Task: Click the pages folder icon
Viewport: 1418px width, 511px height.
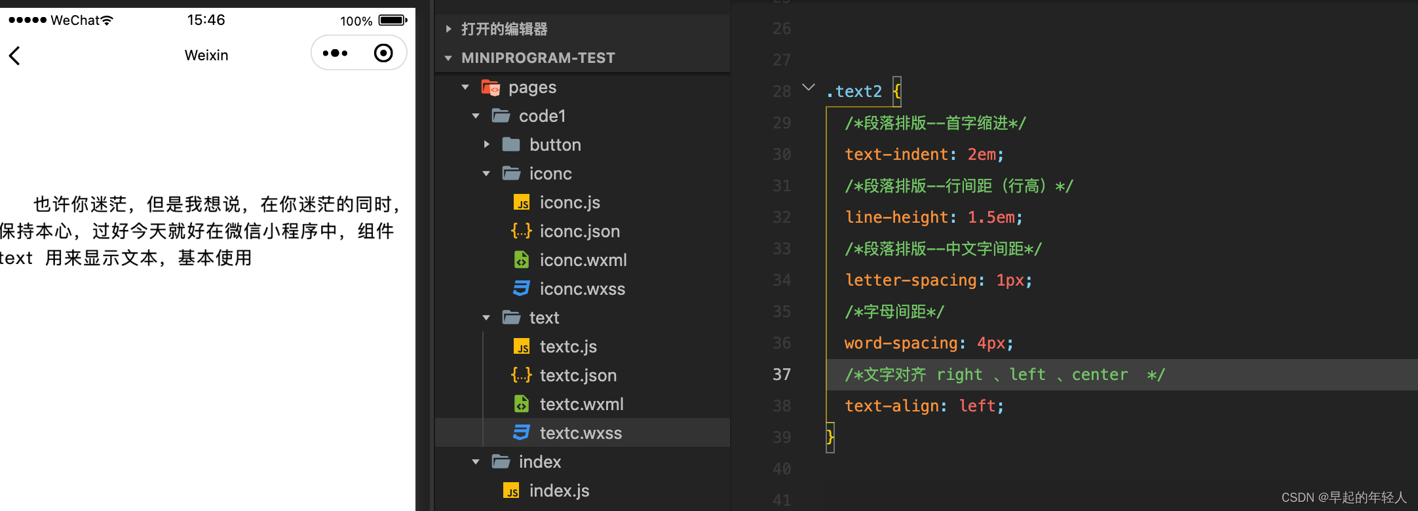Action: point(490,87)
